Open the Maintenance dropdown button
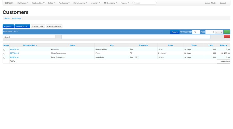 (22, 26)
